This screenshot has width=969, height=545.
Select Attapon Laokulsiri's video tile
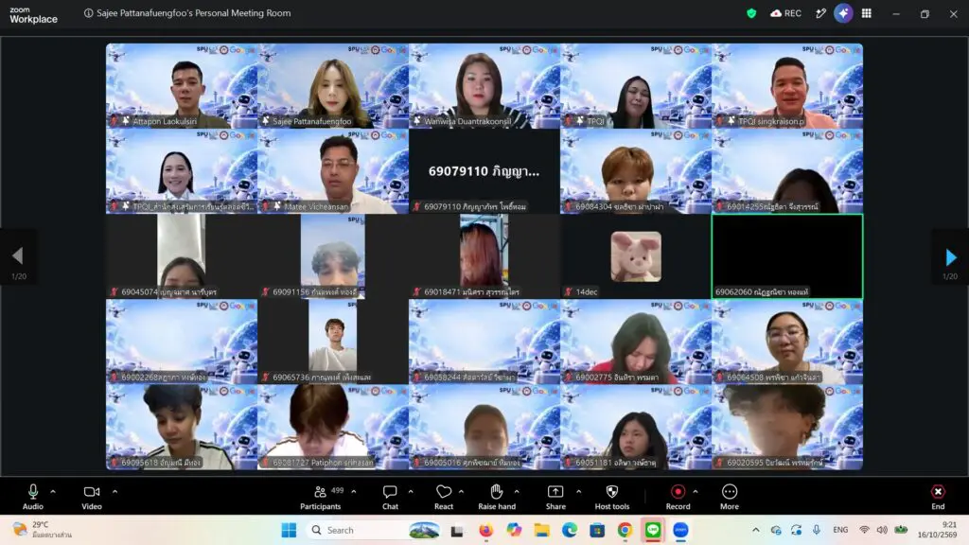tap(182, 86)
